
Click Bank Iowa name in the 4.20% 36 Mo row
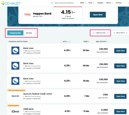28,79
